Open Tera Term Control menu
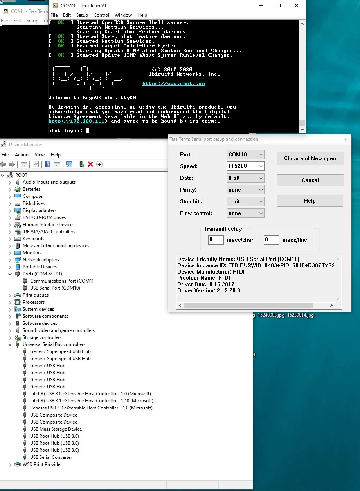The height and width of the screenshot is (491, 360). [x=101, y=15]
